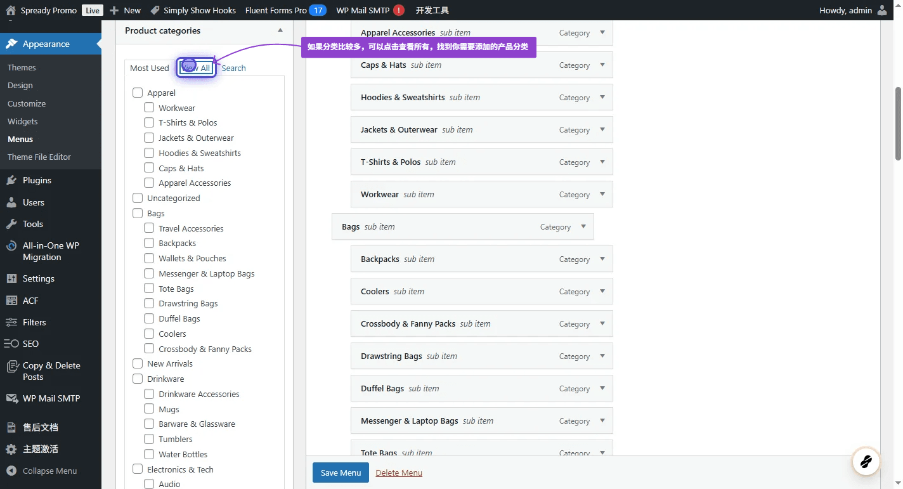Click the Plugins icon in sidebar
Screen dimensions: 903x489
point(11,180)
